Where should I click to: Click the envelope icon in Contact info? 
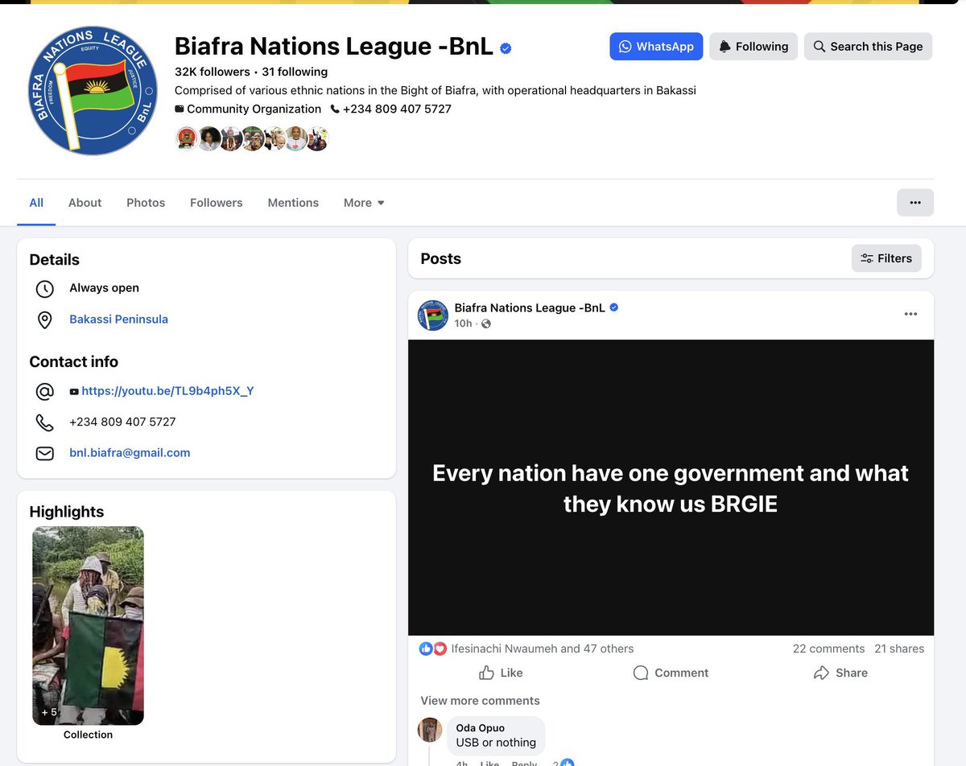coord(45,454)
